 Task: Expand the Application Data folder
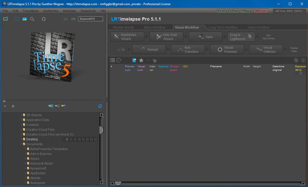point(21,120)
